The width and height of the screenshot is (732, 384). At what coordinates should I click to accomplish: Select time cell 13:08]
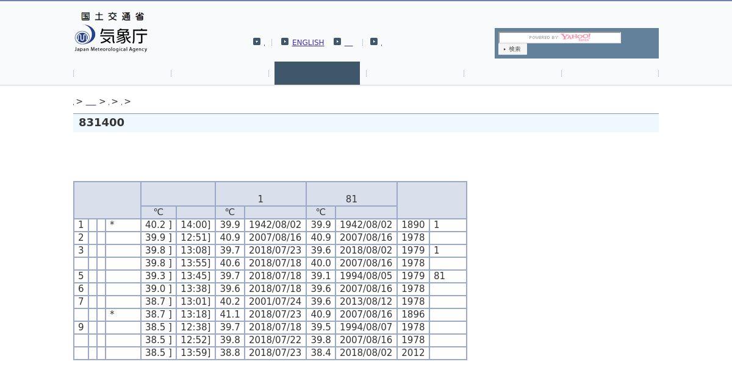196,251
